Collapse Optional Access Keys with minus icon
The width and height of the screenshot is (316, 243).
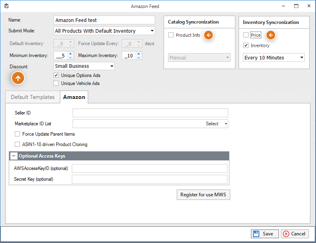(x=14, y=156)
